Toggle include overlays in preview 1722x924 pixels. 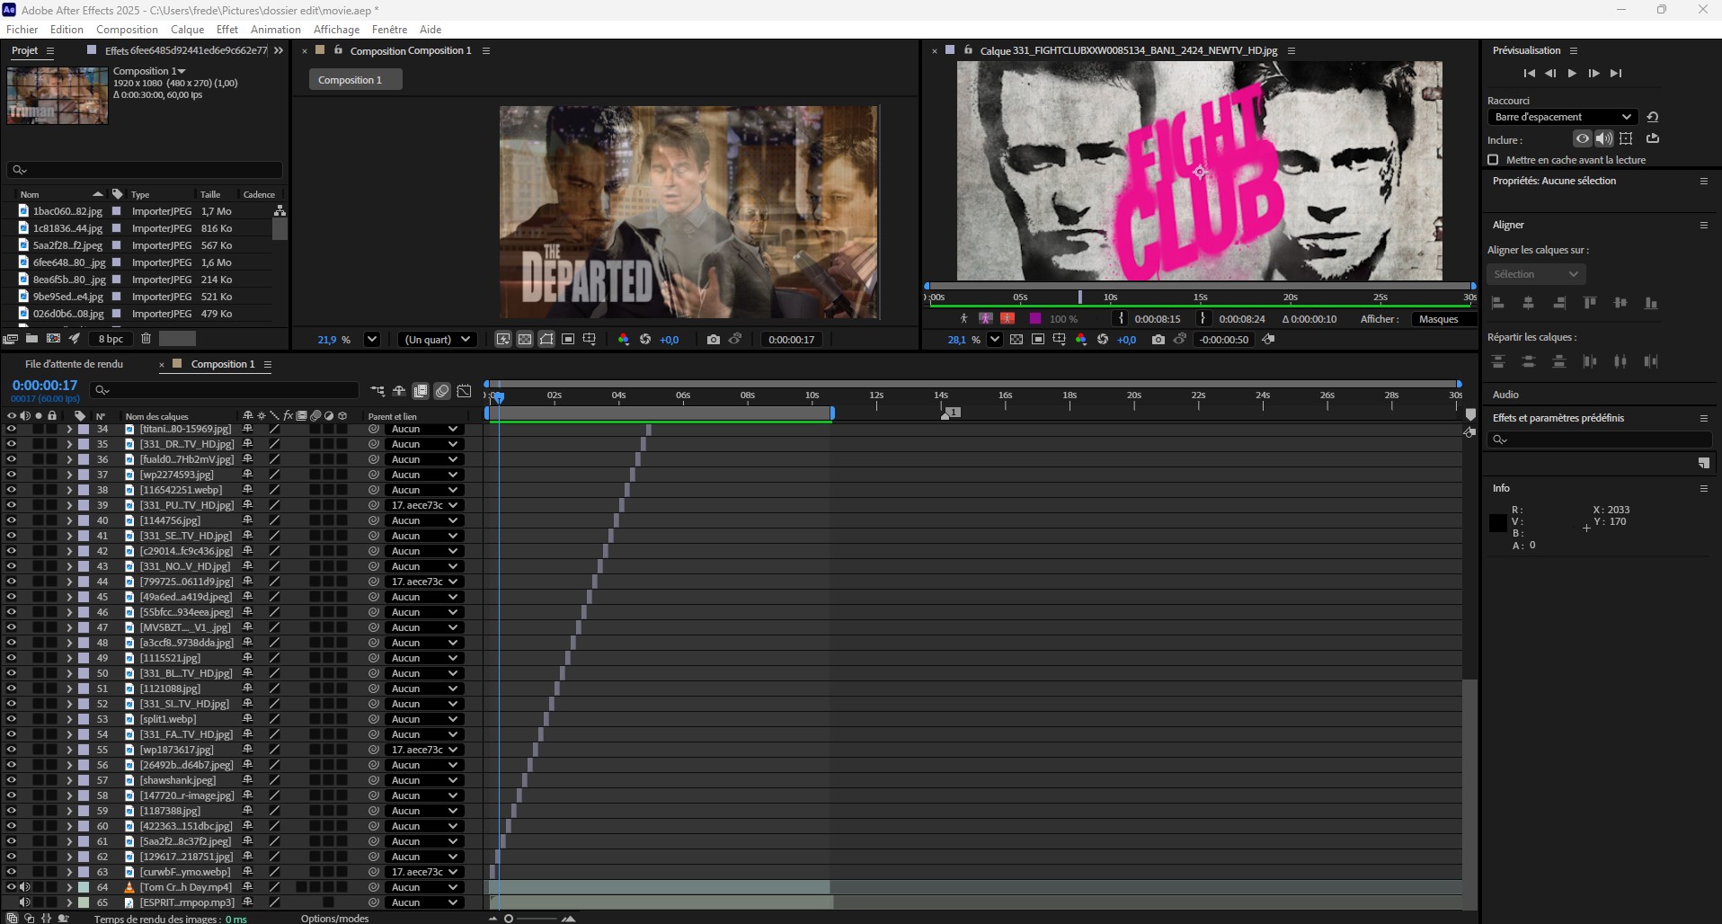[1626, 138]
